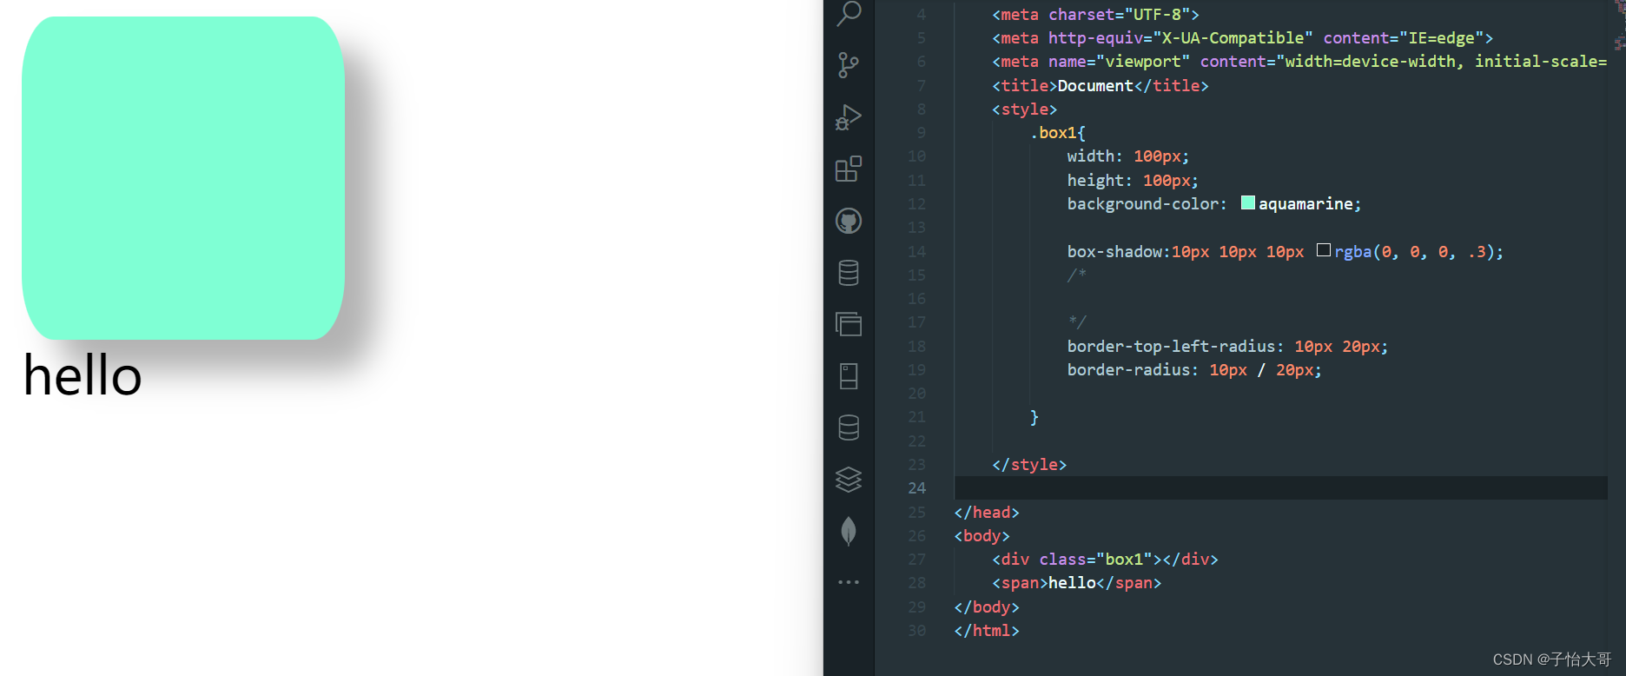Click the 'X-UA-Compatible' meta line
The image size is (1626, 676).
[x=1243, y=38]
